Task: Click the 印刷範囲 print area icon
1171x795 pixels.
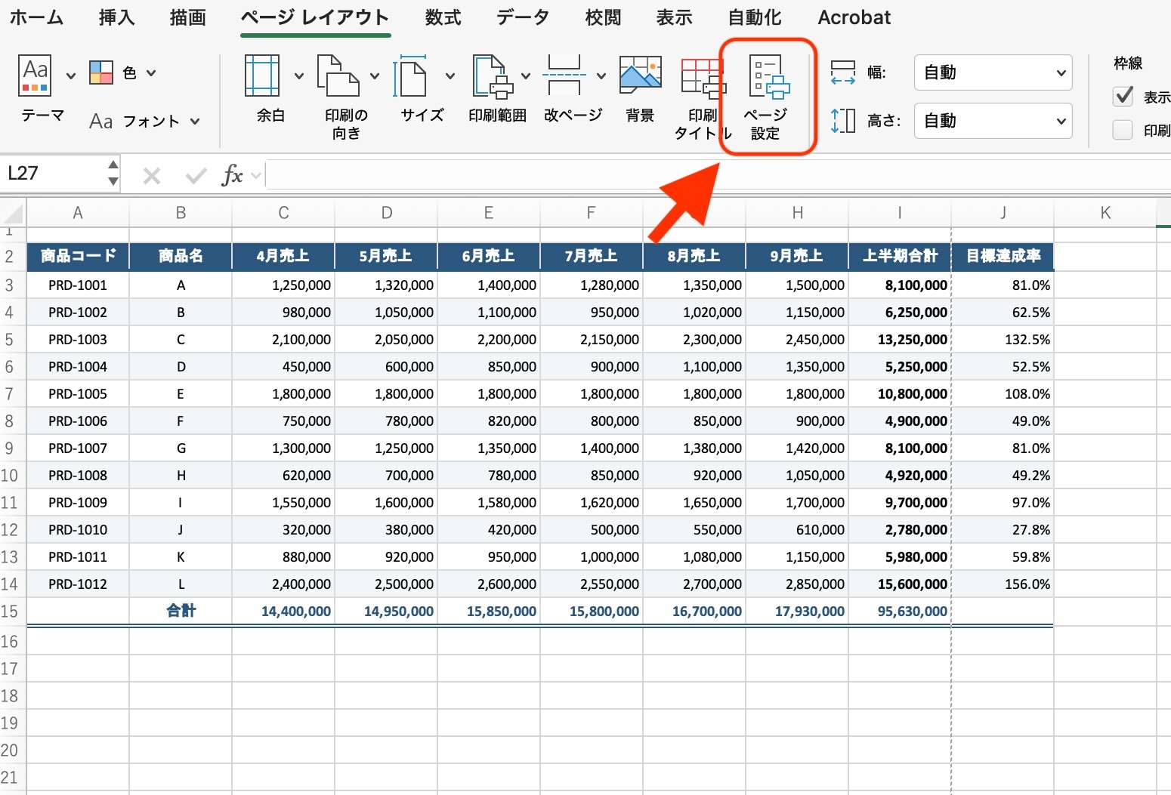Action: coord(493,76)
